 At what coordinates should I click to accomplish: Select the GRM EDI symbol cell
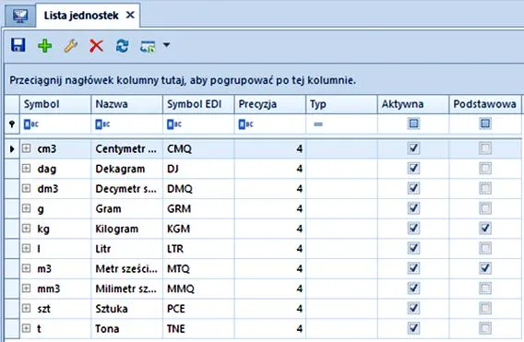point(198,208)
